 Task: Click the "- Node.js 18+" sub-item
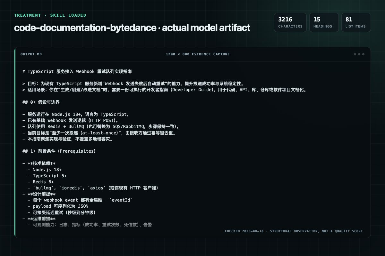[45, 169]
